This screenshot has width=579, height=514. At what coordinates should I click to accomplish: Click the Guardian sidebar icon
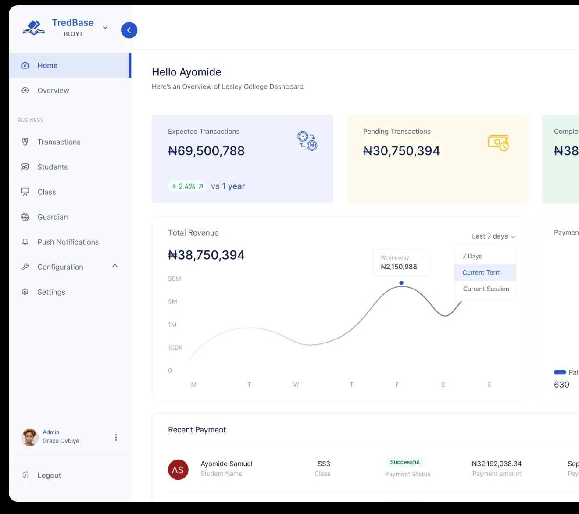(25, 217)
